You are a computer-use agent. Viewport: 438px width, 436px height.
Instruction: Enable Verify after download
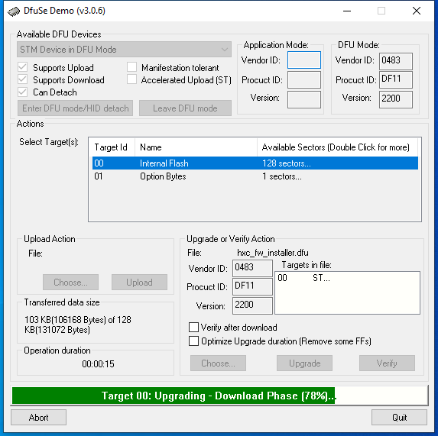point(193,328)
